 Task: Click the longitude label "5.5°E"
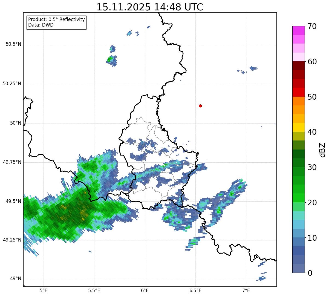pos(94,290)
